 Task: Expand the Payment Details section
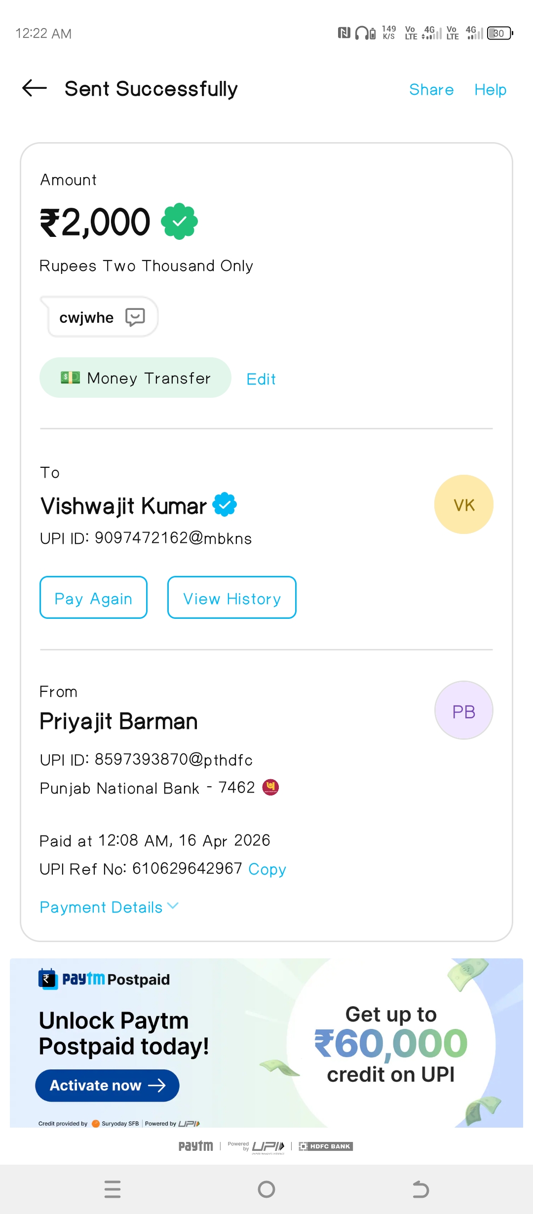click(x=109, y=907)
